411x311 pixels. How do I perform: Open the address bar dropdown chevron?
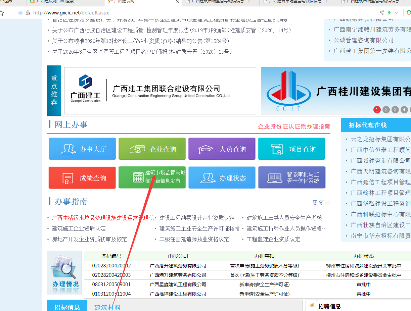coord(397,13)
